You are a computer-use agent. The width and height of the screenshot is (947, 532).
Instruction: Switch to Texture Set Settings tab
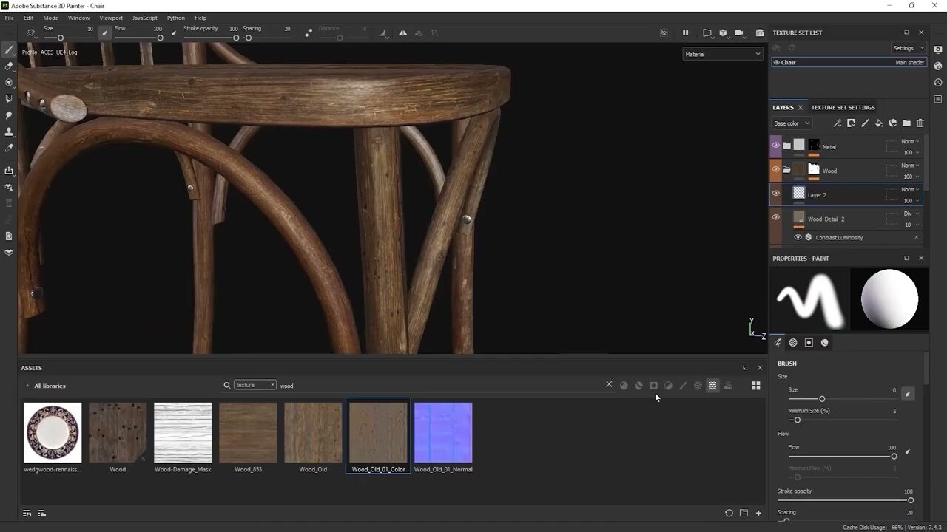click(x=843, y=107)
